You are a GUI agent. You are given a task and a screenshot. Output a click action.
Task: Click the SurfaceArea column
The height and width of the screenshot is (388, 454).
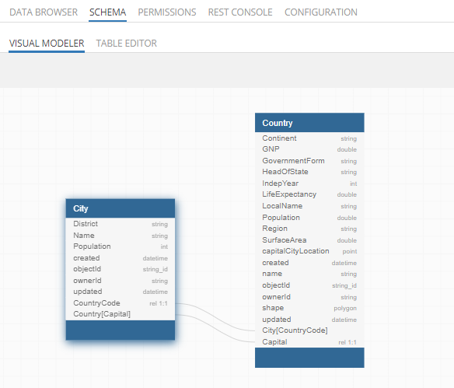[309, 240]
